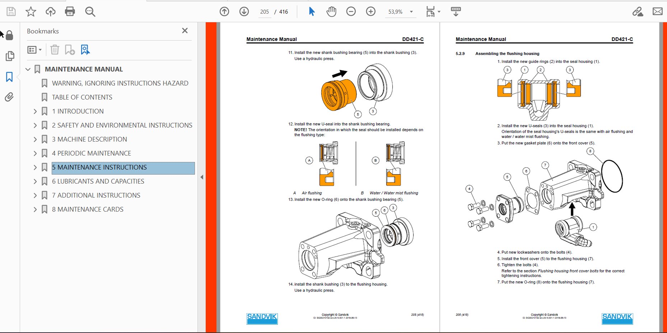This screenshot has height=333, width=667.
Task: Add the document to starred favorites
Action: [x=31, y=11]
